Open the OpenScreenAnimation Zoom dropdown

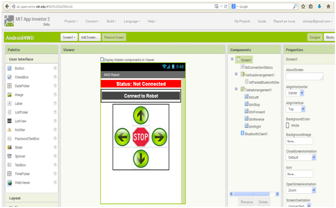coord(301,190)
